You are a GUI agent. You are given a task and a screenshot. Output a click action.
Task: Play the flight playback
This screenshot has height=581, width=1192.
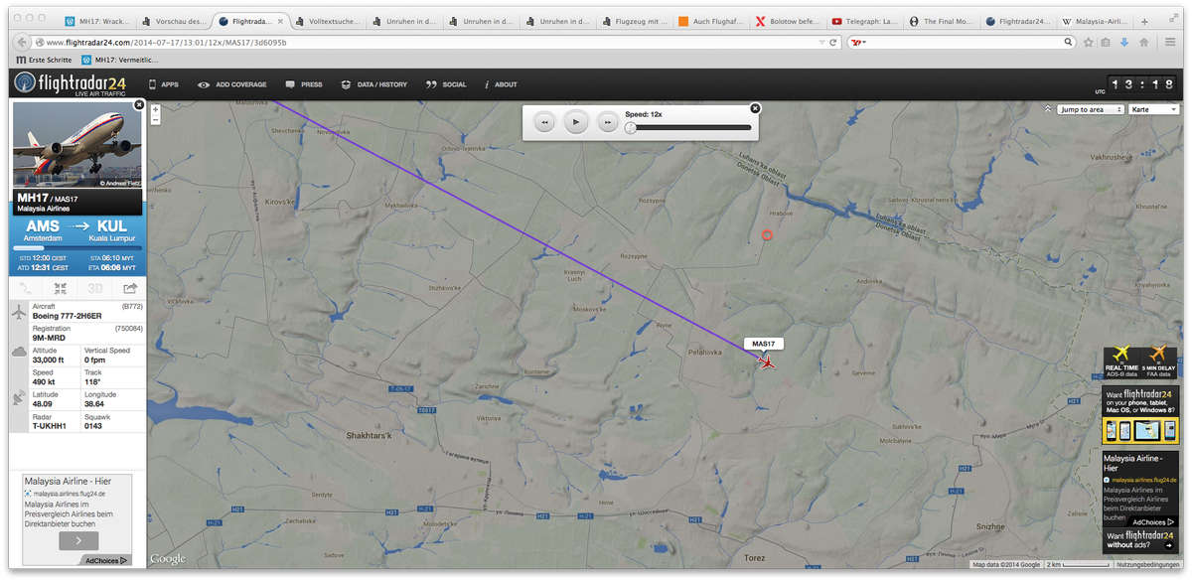pos(576,122)
